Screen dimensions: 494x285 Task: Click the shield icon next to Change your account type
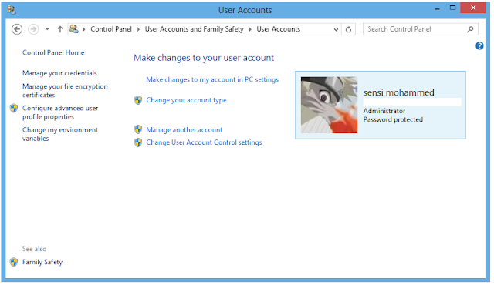coord(138,100)
